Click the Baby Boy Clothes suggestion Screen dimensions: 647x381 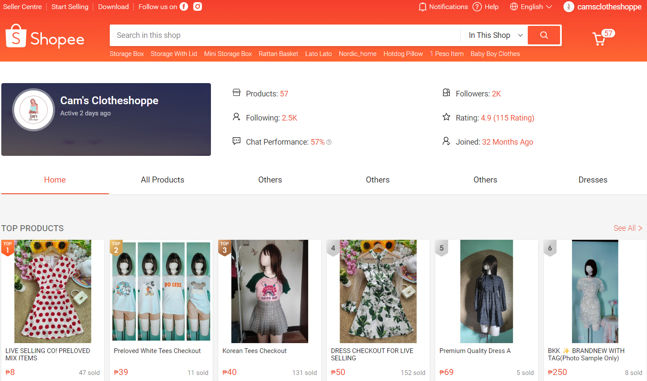pyautogui.click(x=495, y=54)
